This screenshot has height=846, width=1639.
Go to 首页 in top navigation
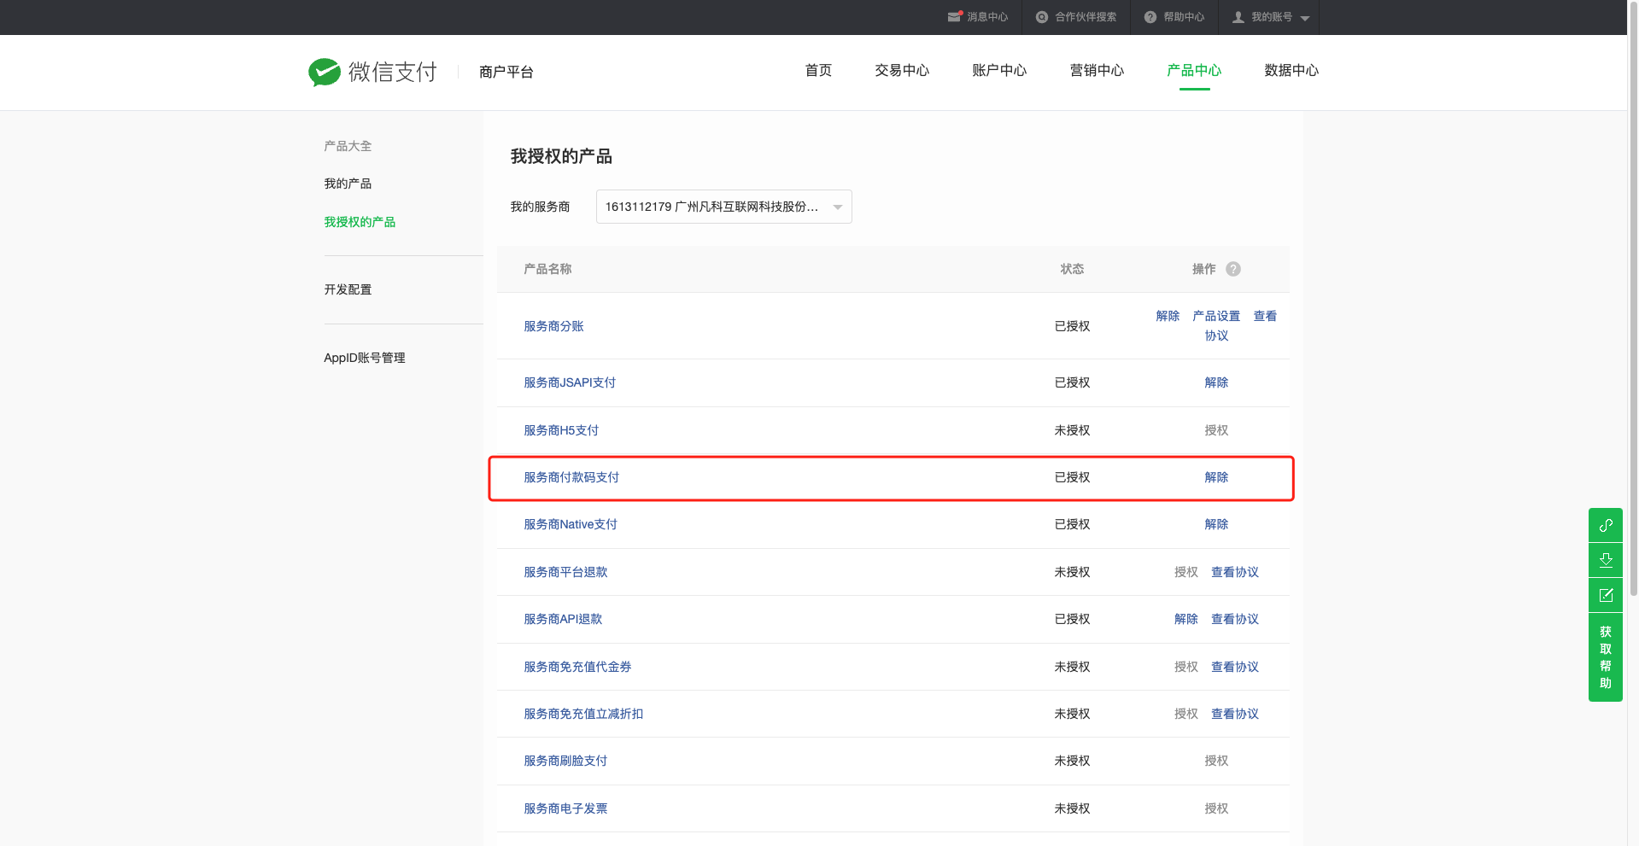click(818, 70)
